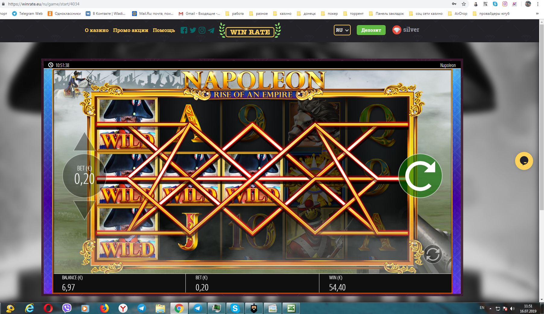Open the yellow live chat bubble
Image resolution: width=544 pixels, height=314 pixels.
(524, 161)
